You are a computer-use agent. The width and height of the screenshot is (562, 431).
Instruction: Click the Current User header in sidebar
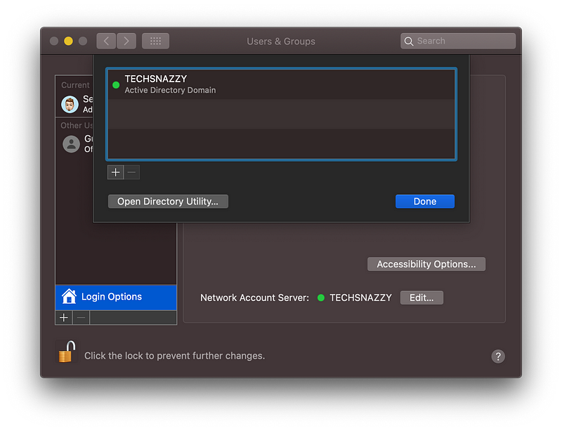(76, 85)
